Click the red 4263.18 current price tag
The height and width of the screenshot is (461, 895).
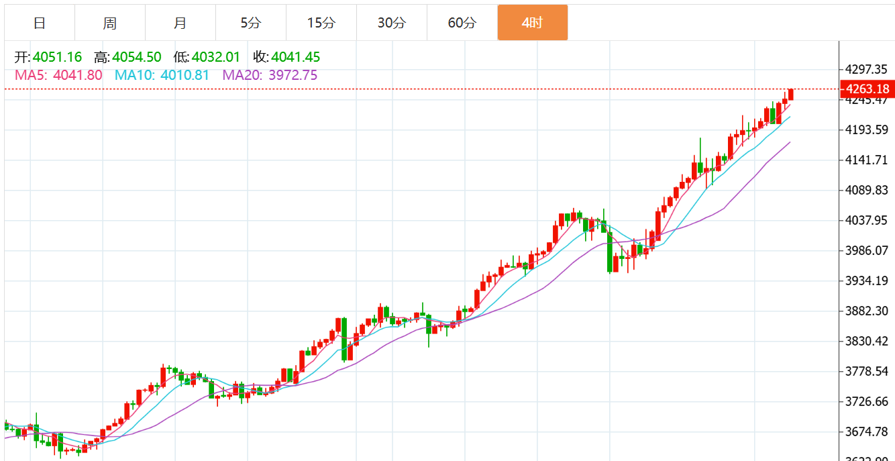pos(867,89)
